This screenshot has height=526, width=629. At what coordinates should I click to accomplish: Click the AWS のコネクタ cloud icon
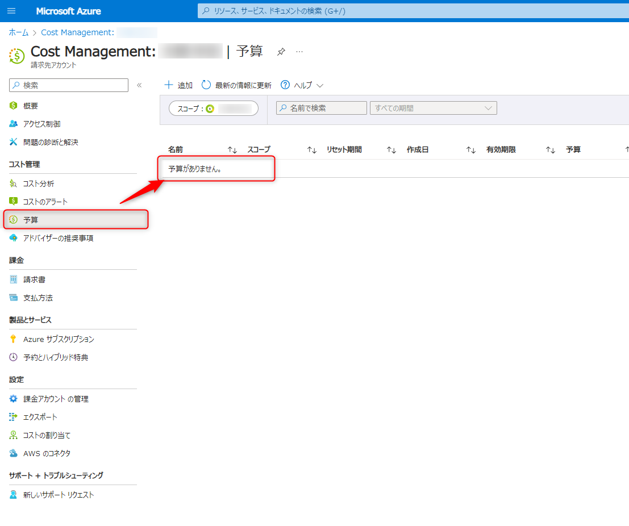13,453
